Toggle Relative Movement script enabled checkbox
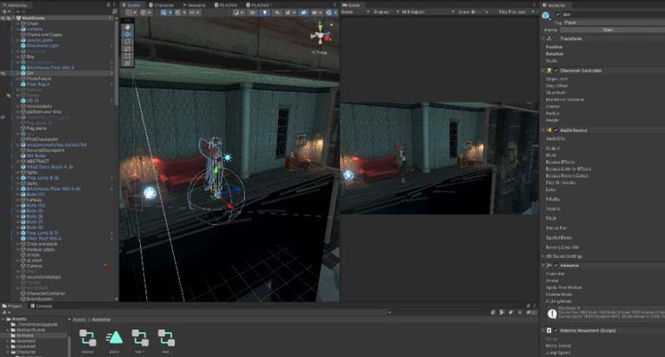The width and height of the screenshot is (665, 357). point(556,330)
